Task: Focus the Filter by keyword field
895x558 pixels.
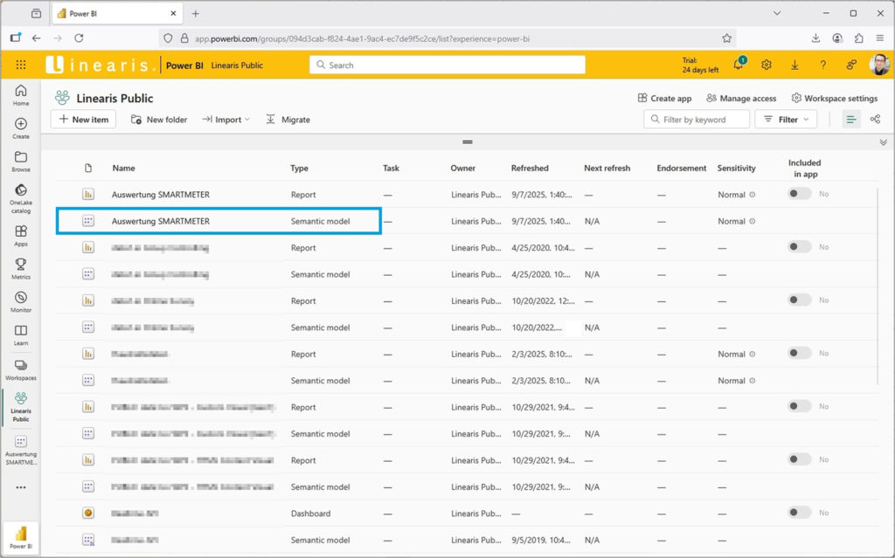Action: [697, 120]
